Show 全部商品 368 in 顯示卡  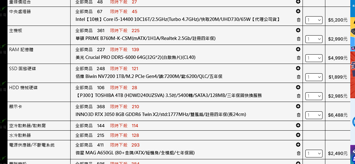point(90,107)
